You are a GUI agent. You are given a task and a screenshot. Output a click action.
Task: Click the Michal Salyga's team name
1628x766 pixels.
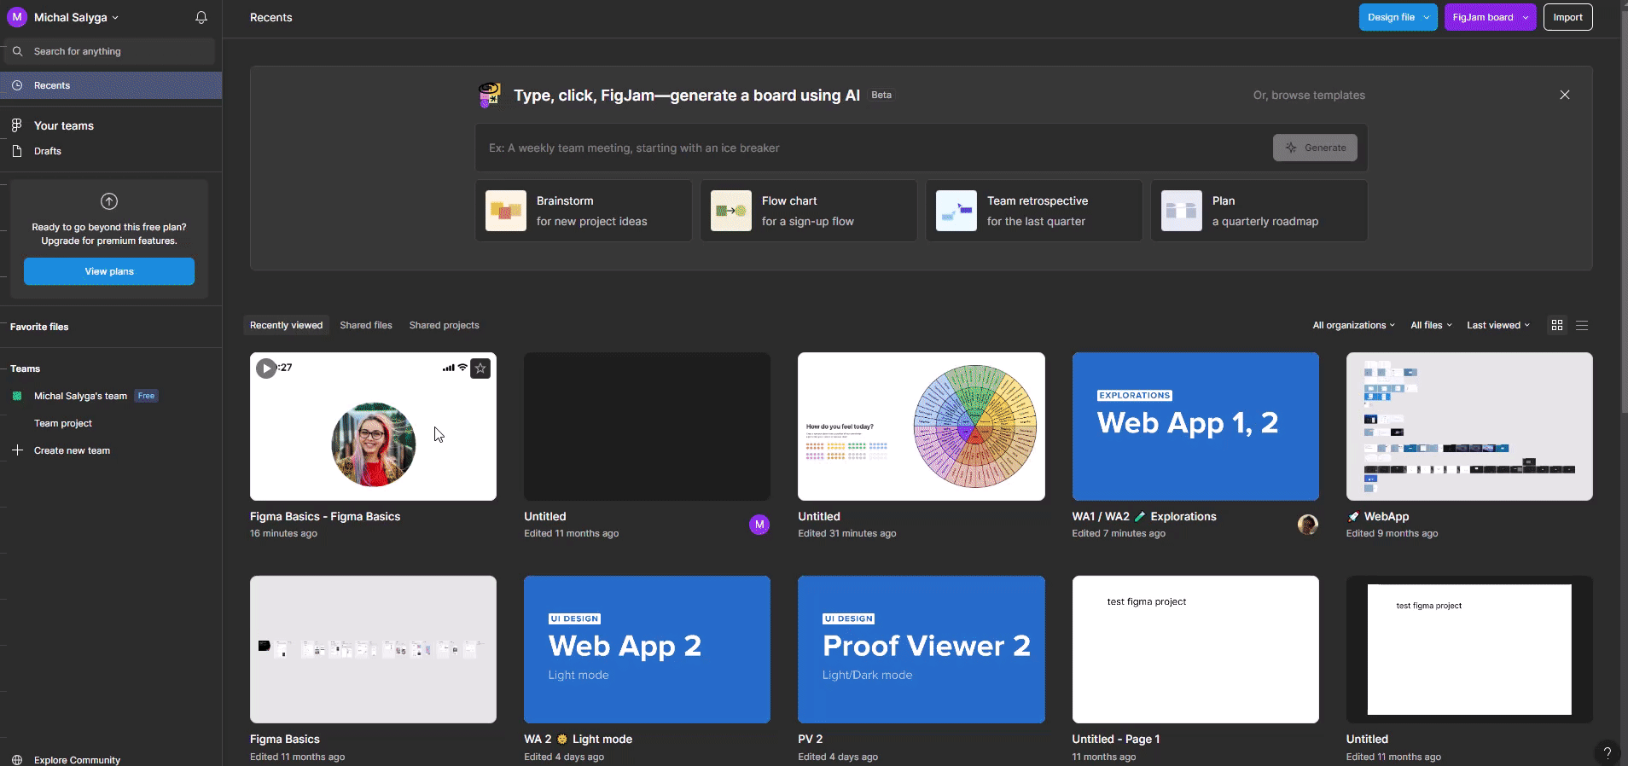click(x=80, y=396)
